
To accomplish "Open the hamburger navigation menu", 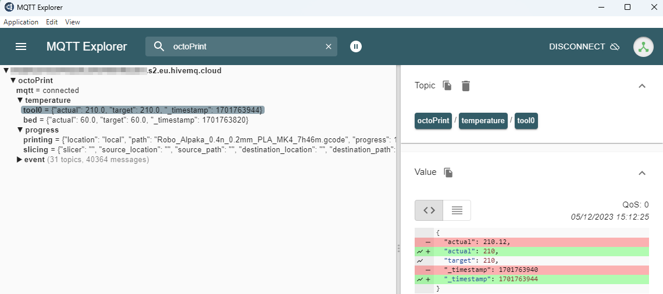I will point(21,46).
